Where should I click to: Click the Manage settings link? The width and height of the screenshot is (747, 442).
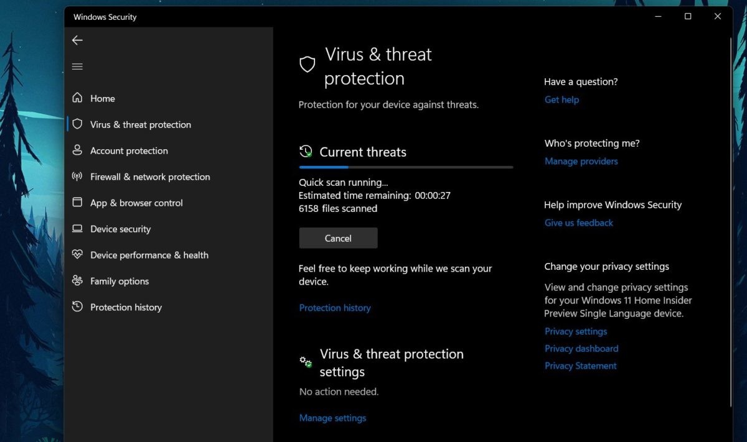point(332,418)
